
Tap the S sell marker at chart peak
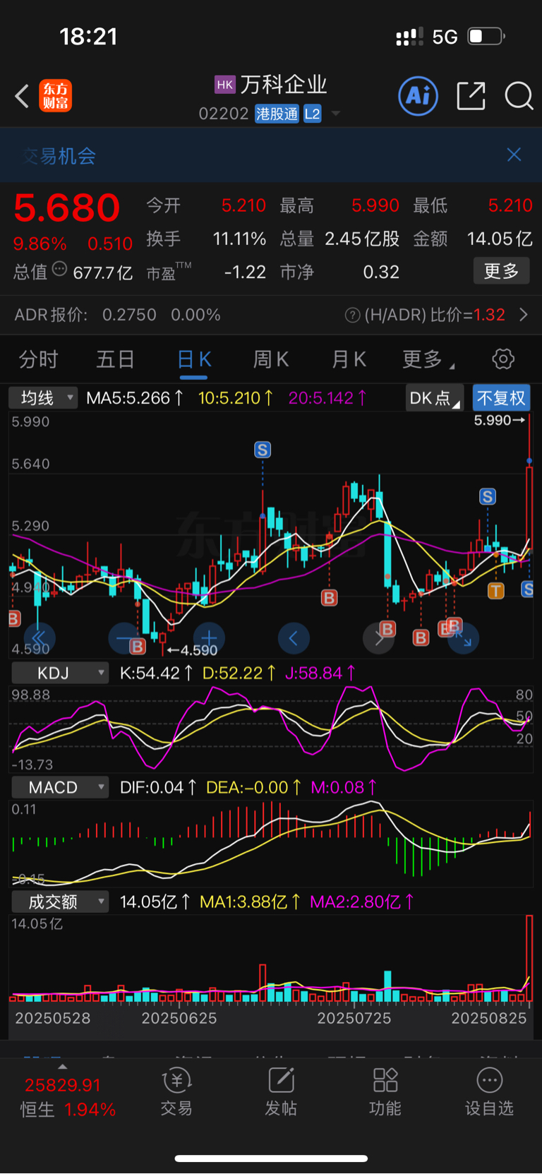click(263, 450)
